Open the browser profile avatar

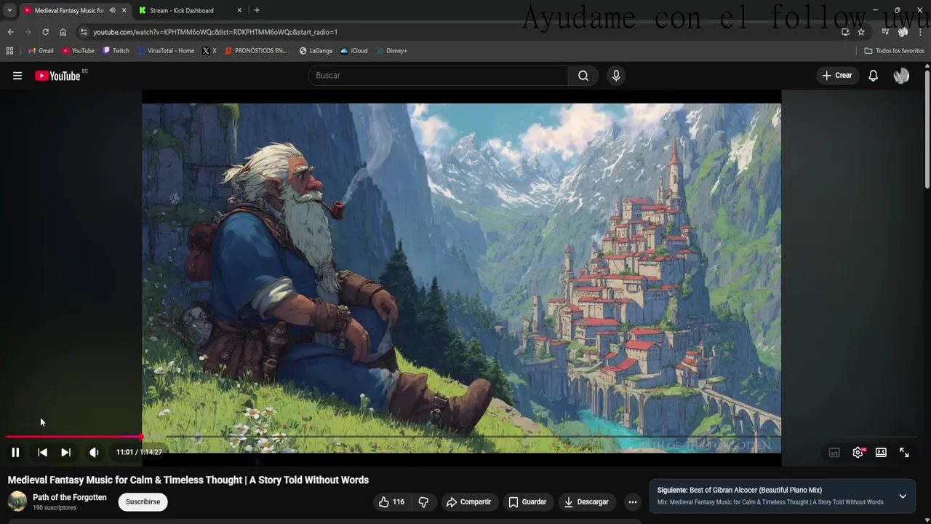pyautogui.click(x=903, y=32)
